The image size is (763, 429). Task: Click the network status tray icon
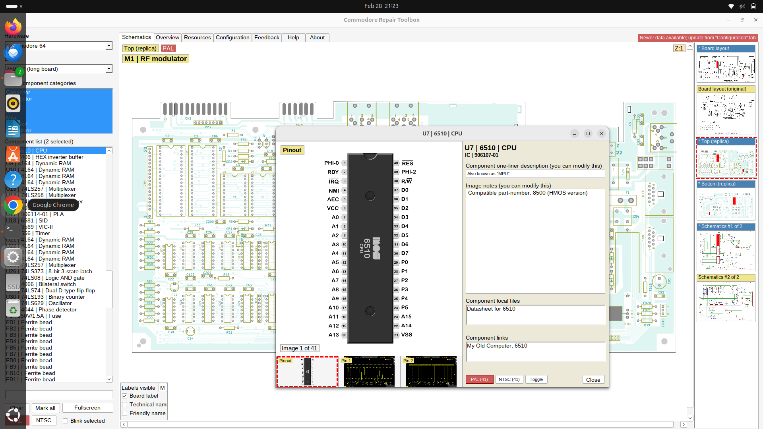pyautogui.click(x=731, y=6)
